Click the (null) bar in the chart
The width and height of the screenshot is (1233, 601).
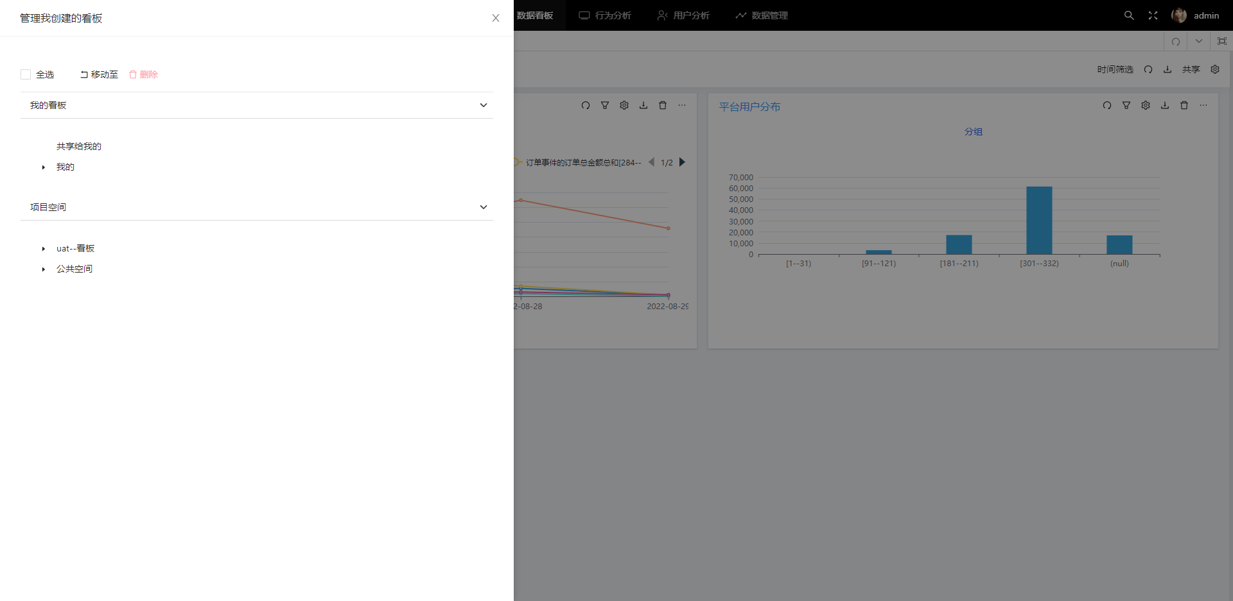pyautogui.click(x=1119, y=245)
